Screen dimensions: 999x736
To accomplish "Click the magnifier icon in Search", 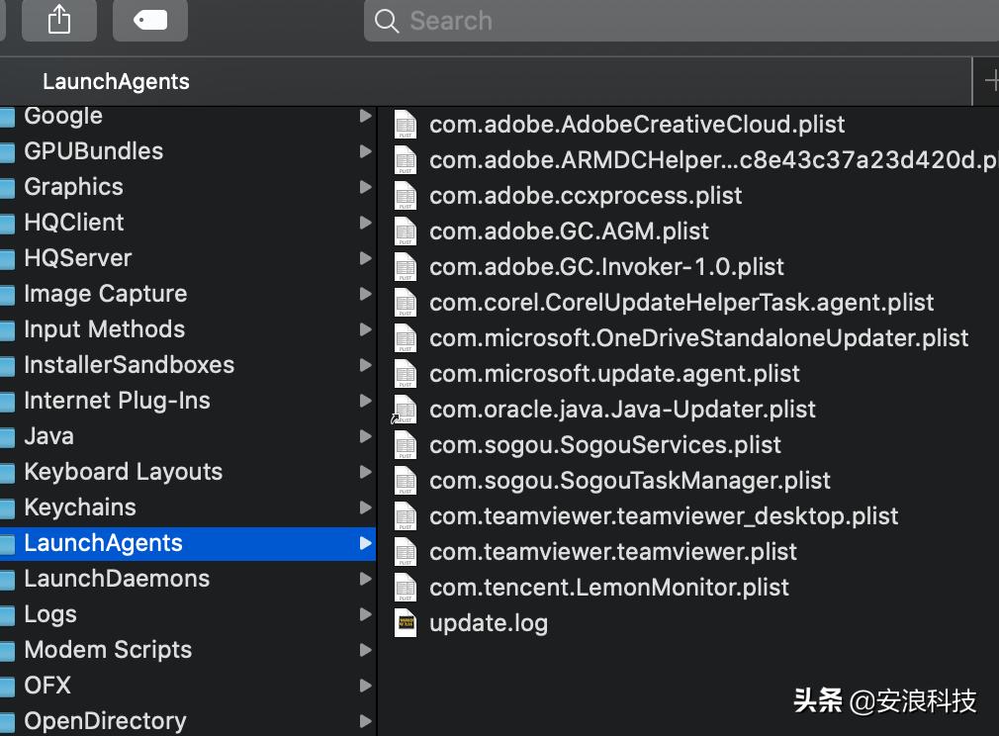I will click(x=387, y=21).
